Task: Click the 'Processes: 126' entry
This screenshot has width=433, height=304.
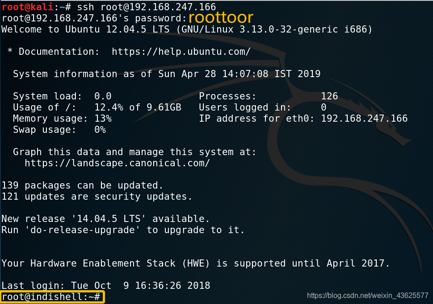Action: pyautogui.click(x=269, y=96)
